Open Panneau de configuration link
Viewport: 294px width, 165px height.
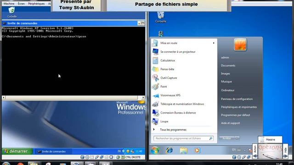pos(237,99)
